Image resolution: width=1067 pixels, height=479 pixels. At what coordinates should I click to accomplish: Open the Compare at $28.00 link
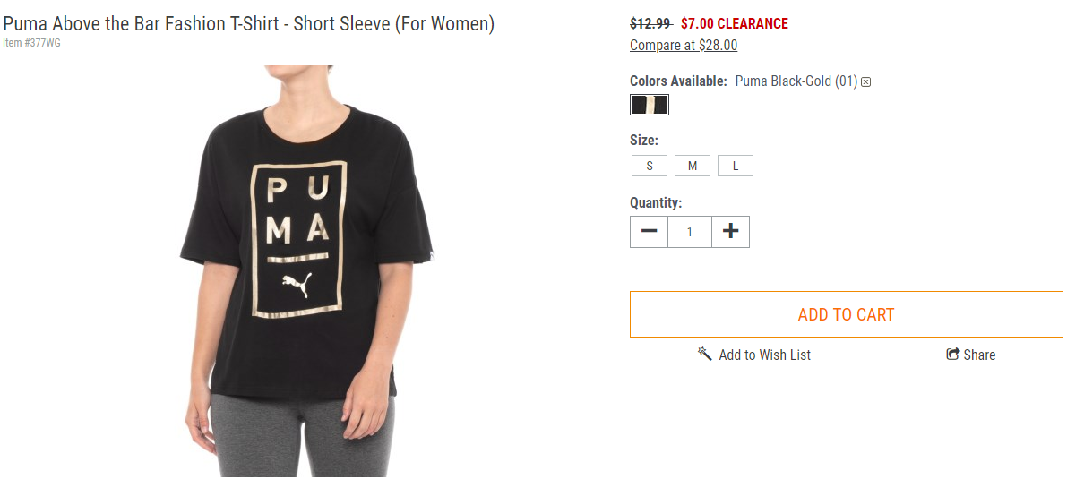click(x=684, y=45)
